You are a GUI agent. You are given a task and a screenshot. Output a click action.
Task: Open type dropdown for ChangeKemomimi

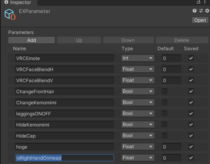138,102
